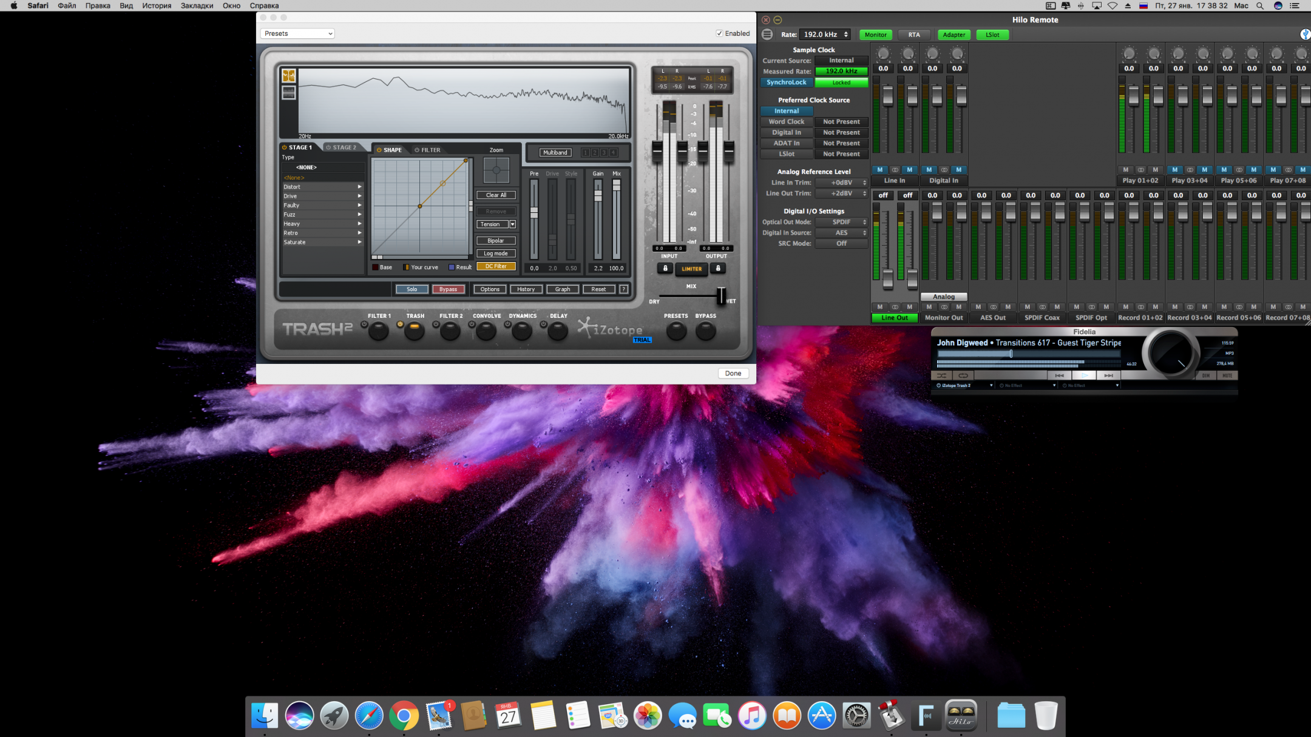1311x737 pixels.
Task: Select the waveform view icon below the spectrum icon
Action: [x=289, y=93]
